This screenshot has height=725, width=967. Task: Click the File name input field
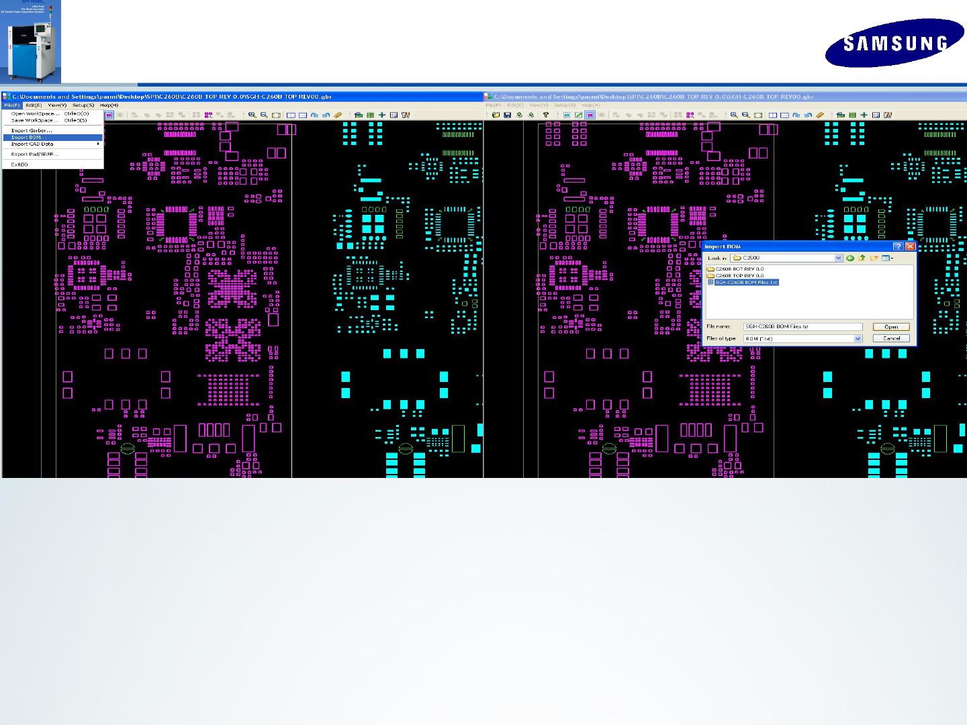click(x=803, y=327)
